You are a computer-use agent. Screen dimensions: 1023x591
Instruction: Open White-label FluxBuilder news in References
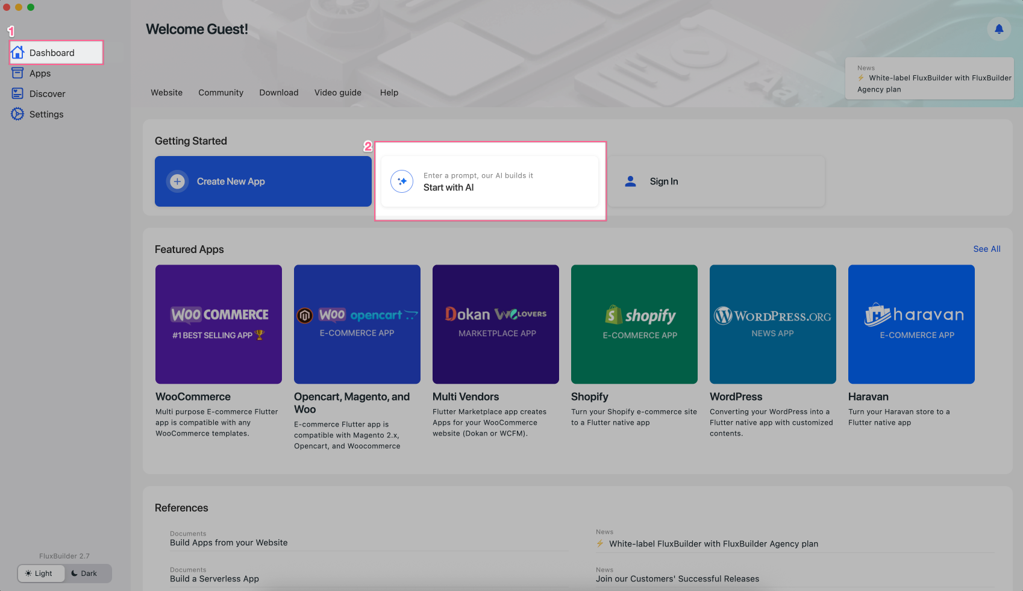(713, 544)
